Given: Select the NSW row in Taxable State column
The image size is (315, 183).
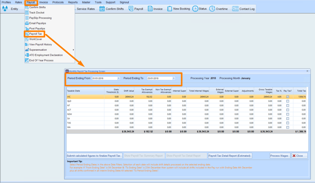Looking at the screenshot, I should pyautogui.click(x=85, y=114).
